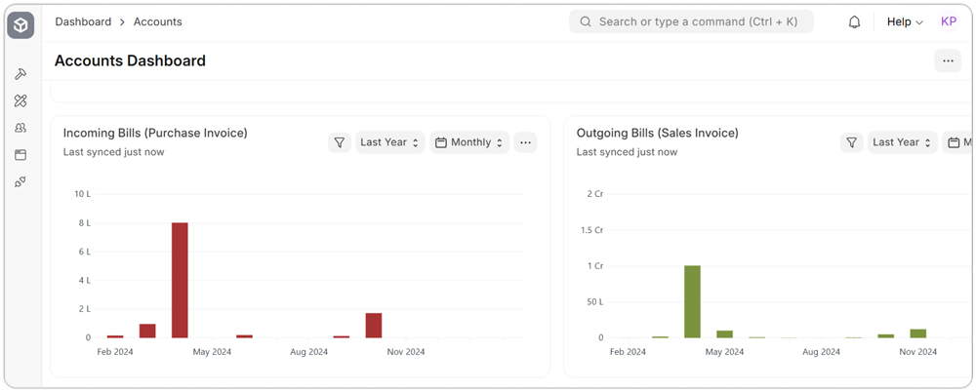Click the Accounts breadcrumb link
The height and width of the screenshot is (392, 976).
pyautogui.click(x=158, y=21)
